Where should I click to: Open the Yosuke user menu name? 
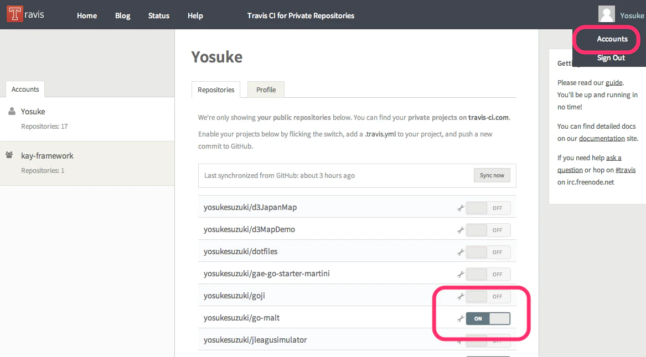[x=632, y=15]
